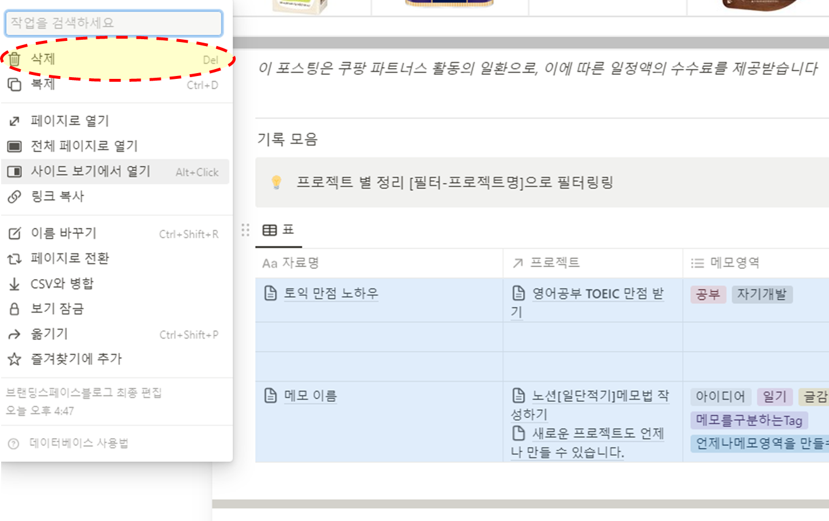
Task: Open 노션[일단적기]메모법 작성하기 relation link
Action: 590,405
